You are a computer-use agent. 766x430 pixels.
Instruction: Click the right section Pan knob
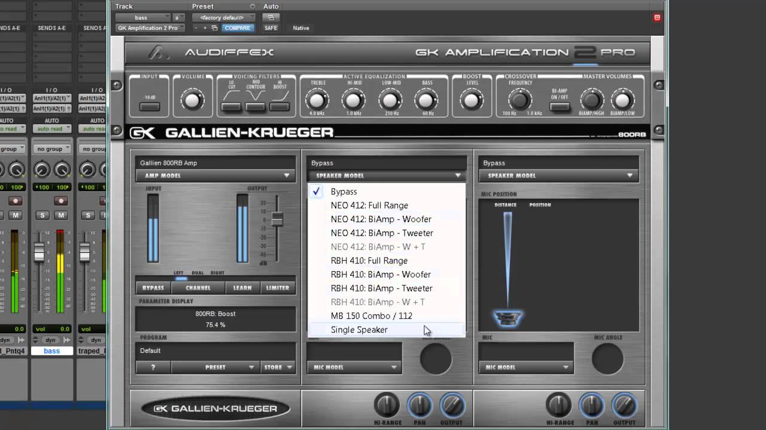[591, 406]
